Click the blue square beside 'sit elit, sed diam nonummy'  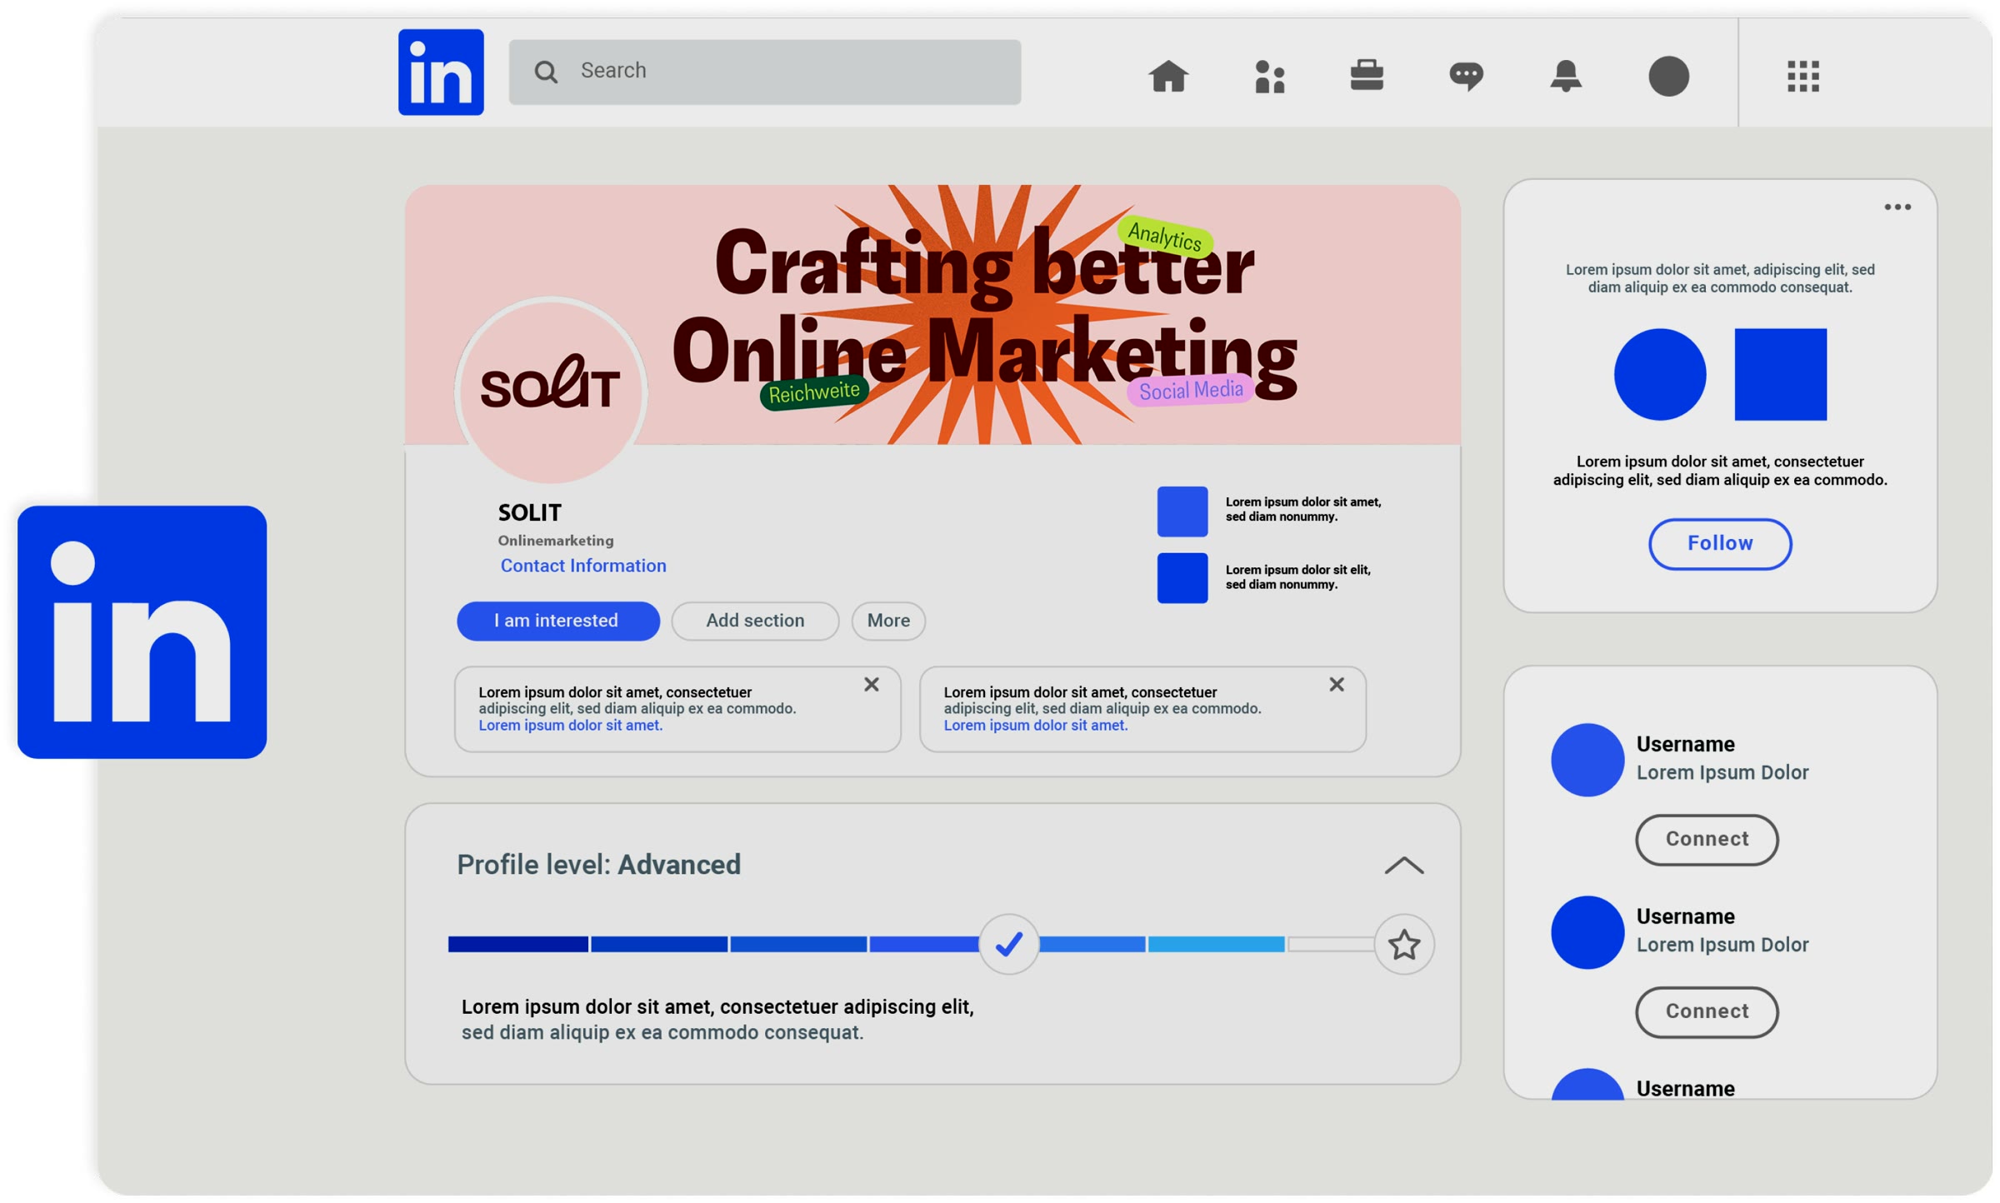1182,577
